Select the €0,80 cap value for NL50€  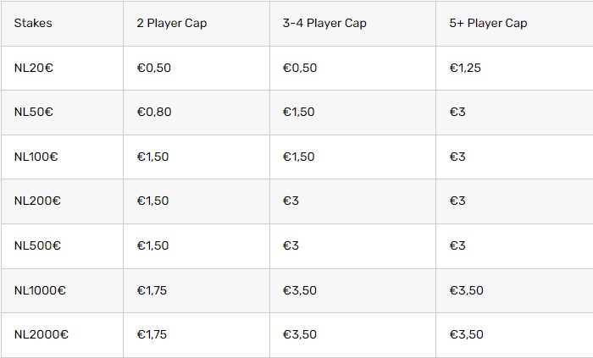(x=154, y=113)
